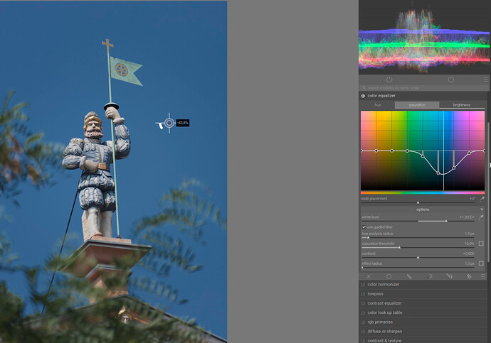Open module groups hamburger presets menu
Viewport: 491px width, 343px height.
(485, 80)
